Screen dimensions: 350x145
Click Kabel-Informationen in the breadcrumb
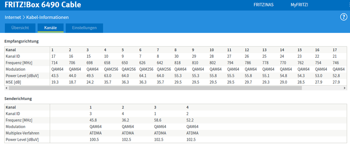47,17
